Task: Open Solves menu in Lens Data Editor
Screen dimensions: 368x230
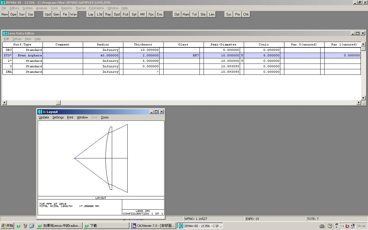Action: coord(17,39)
